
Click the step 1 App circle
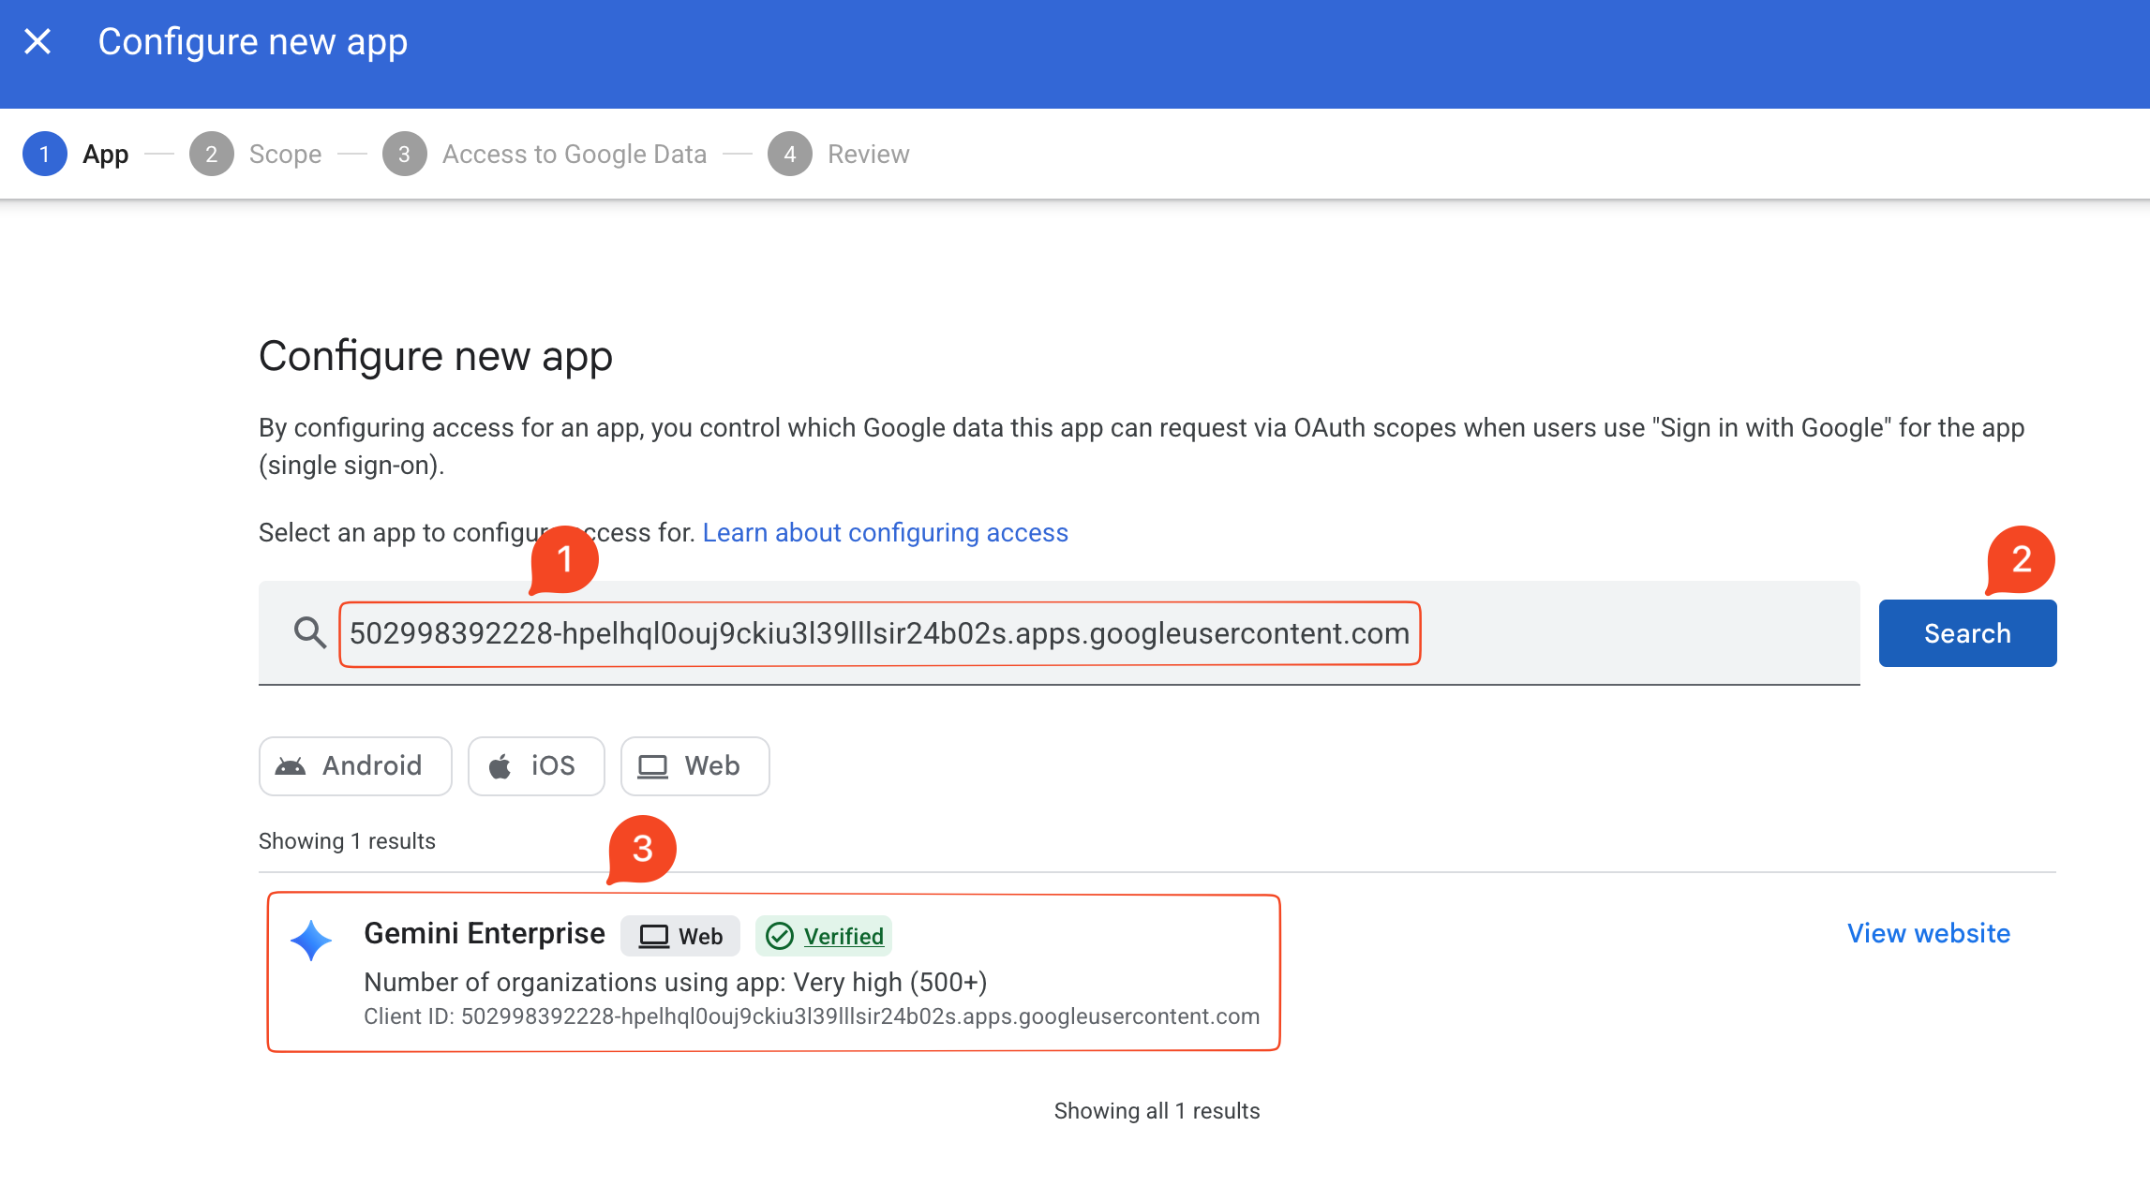[44, 154]
